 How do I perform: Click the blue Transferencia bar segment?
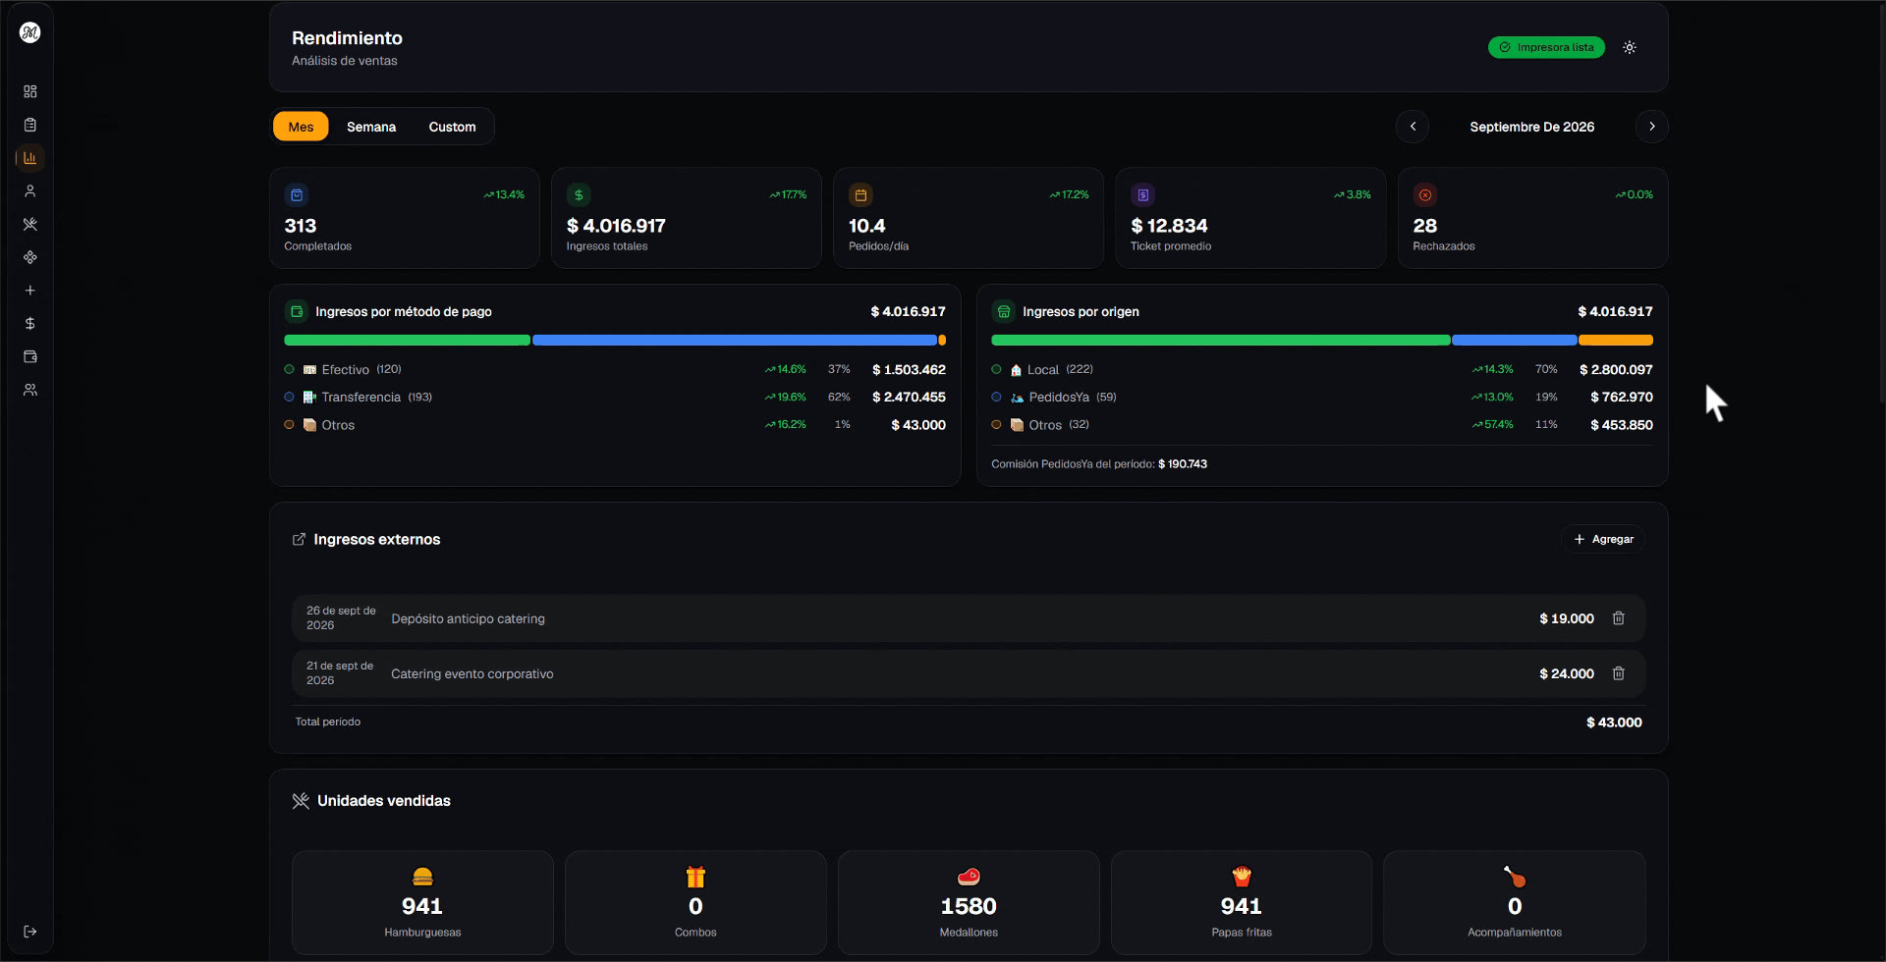pyautogui.click(x=735, y=341)
